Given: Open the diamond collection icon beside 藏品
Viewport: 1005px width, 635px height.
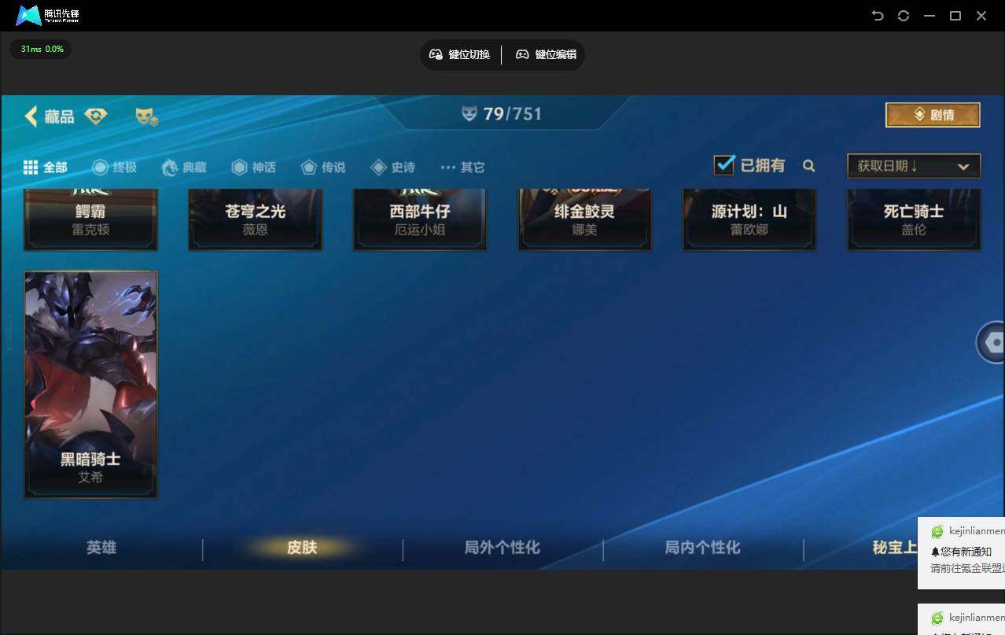Looking at the screenshot, I should pyautogui.click(x=96, y=116).
